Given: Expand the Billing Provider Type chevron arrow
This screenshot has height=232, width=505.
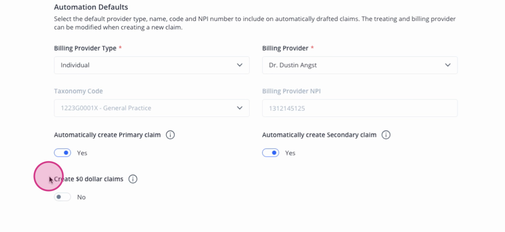Looking at the screenshot, I should pos(239,65).
